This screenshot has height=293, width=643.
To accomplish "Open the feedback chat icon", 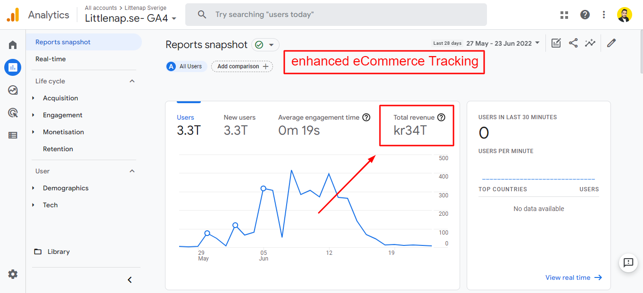I will [628, 262].
